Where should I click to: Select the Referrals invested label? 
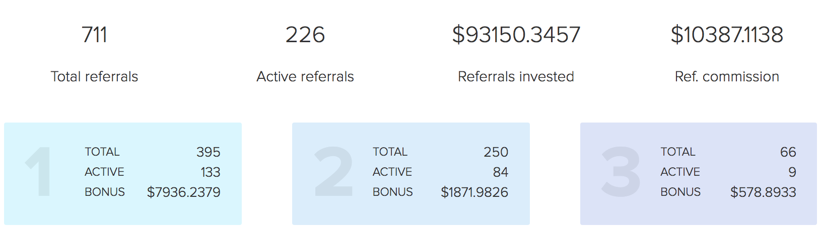[x=516, y=76]
